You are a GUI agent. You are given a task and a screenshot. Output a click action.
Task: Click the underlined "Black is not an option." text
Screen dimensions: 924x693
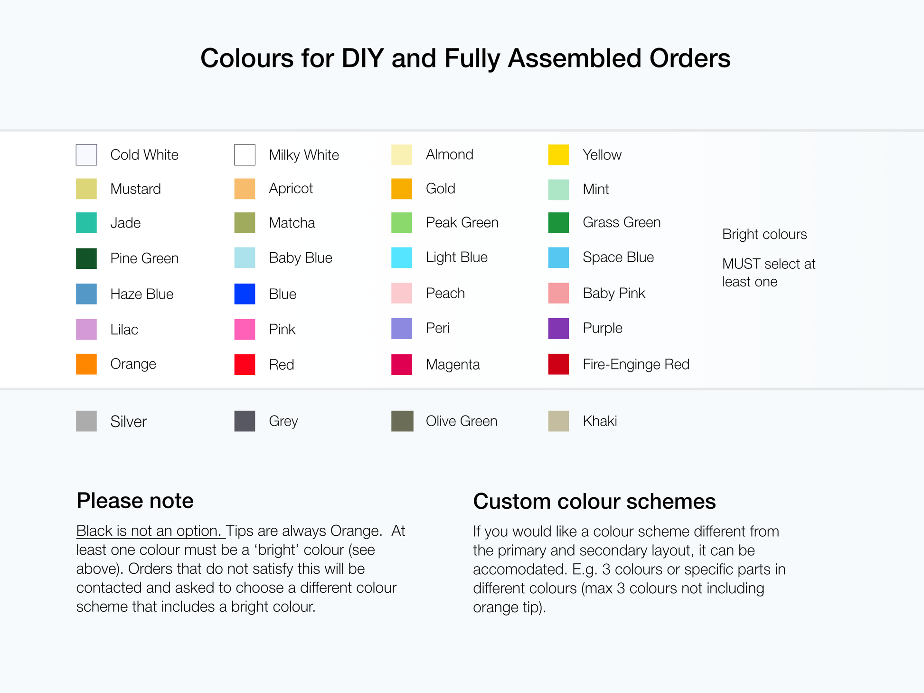(150, 531)
